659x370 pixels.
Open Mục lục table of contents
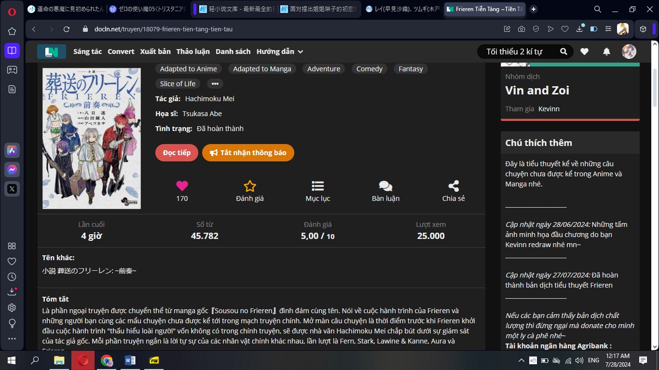pyautogui.click(x=317, y=186)
